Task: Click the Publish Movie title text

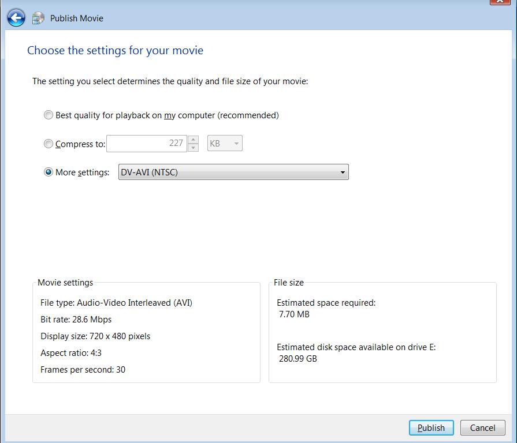Action: pos(76,18)
